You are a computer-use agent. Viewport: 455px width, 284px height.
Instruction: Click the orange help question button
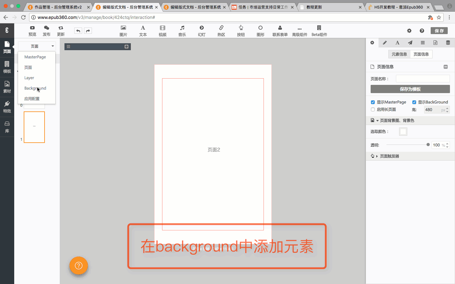pos(79,266)
